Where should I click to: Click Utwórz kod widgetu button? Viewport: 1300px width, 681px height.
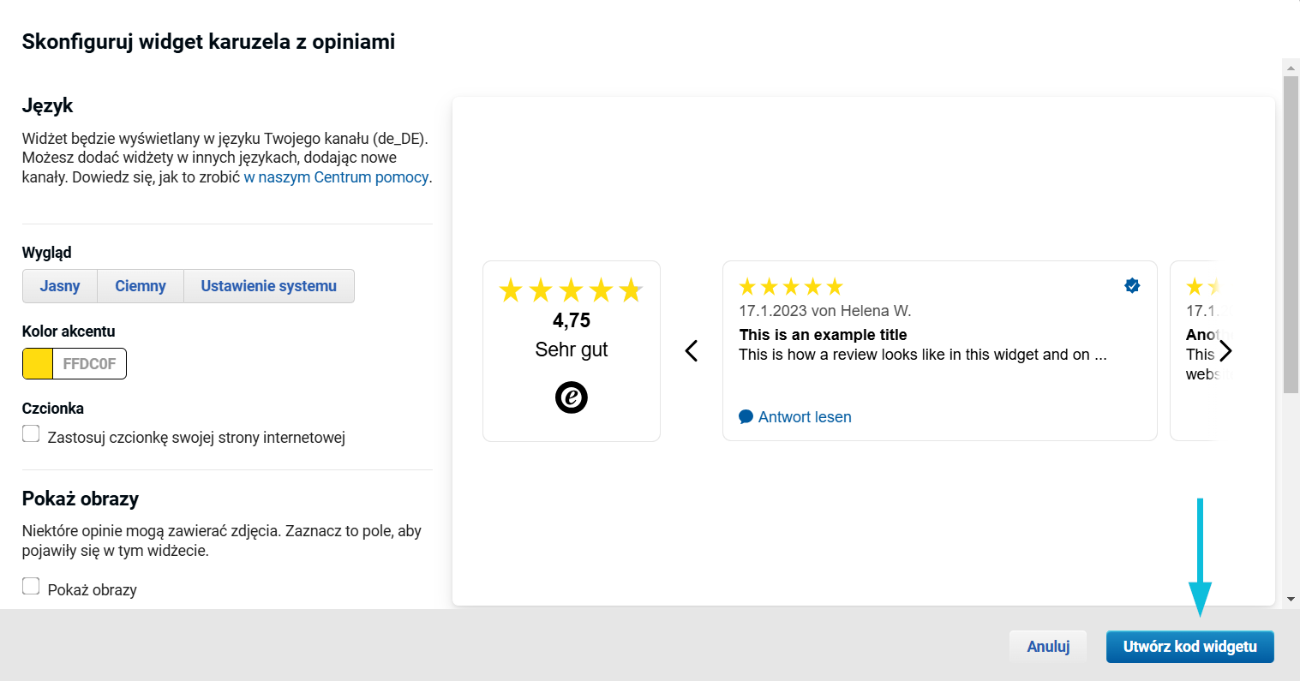[x=1190, y=647]
